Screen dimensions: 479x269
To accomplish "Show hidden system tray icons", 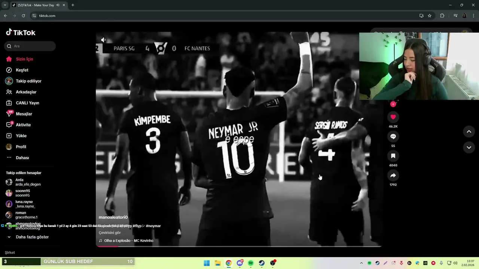I will click(361, 263).
